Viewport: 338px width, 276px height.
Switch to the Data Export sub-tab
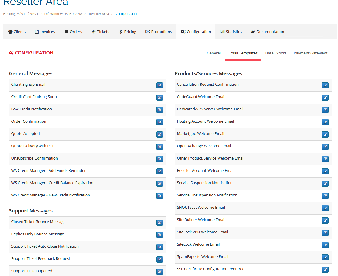(276, 53)
